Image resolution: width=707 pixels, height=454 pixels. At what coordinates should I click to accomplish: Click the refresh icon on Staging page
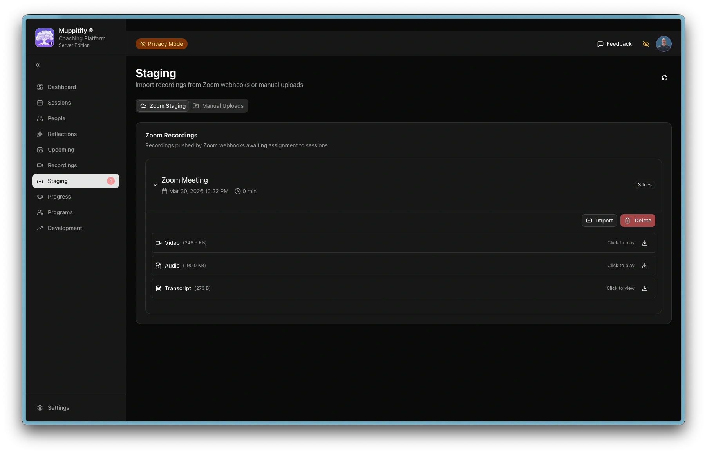pos(664,78)
